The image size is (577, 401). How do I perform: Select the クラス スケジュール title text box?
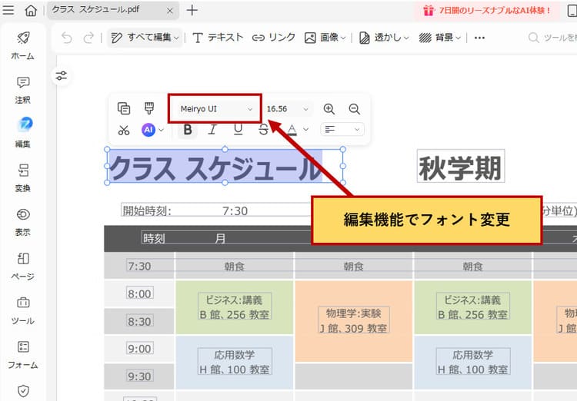pos(225,166)
